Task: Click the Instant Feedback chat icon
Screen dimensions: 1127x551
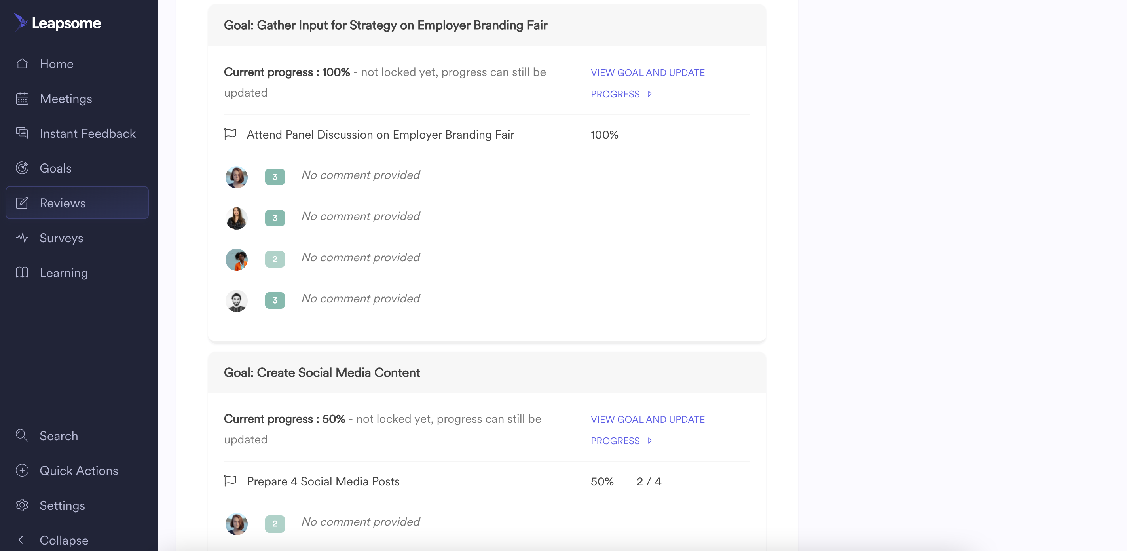Action: pyautogui.click(x=22, y=133)
